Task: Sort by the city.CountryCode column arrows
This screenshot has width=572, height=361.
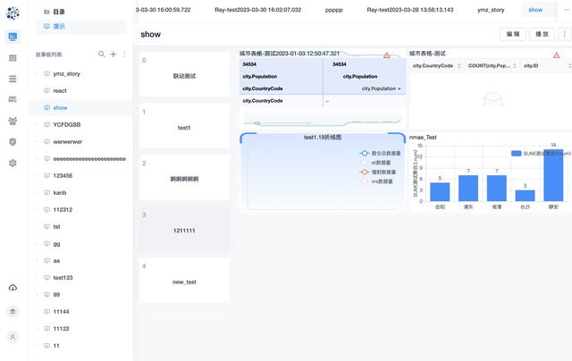Action: pyautogui.click(x=459, y=65)
